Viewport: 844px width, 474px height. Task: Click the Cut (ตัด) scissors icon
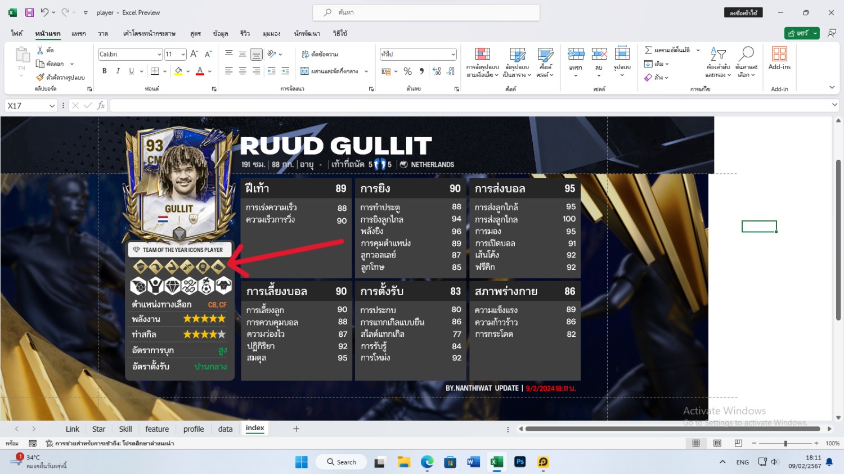tap(40, 51)
